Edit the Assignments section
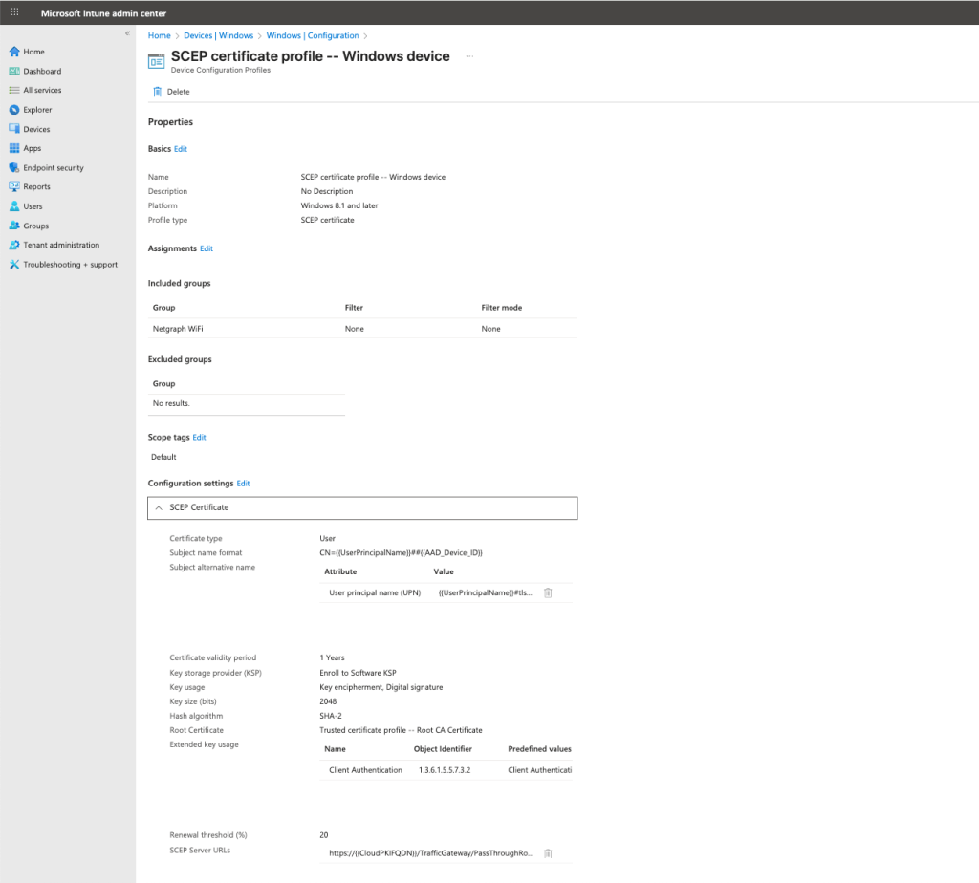 click(207, 248)
